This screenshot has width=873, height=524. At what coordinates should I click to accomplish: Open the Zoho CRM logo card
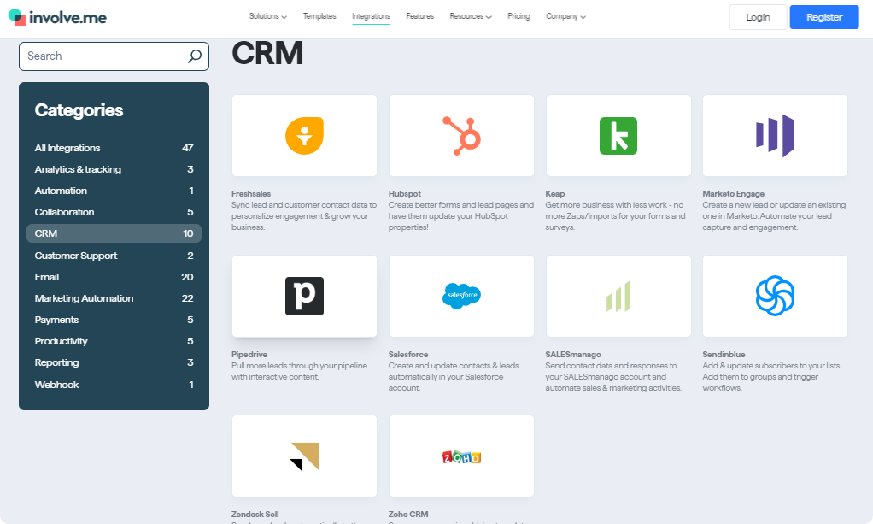pyautogui.click(x=461, y=456)
